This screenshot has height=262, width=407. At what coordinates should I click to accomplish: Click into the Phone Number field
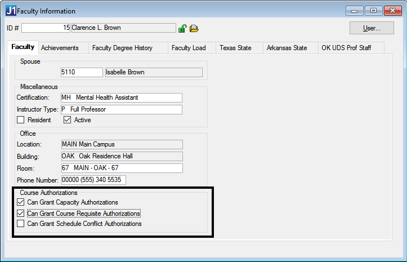(93, 180)
